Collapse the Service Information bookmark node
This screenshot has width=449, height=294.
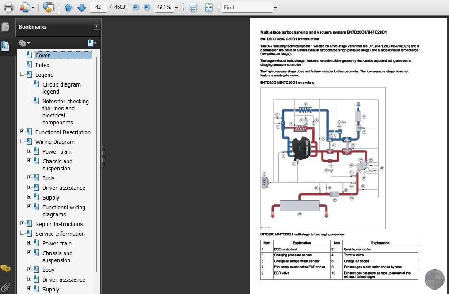click(x=23, y=233)
